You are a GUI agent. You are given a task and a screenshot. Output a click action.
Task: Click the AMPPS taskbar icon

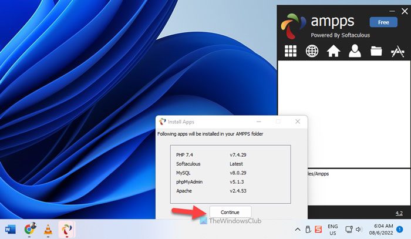click(67, 230)
